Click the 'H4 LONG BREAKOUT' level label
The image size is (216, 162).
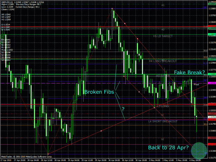[x=163, y=61]
